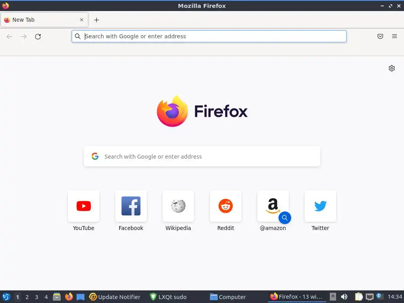This screenshot has height=303, width=404.
Task: Open the YouTube shortcut tile
Action: click(84, 206)
